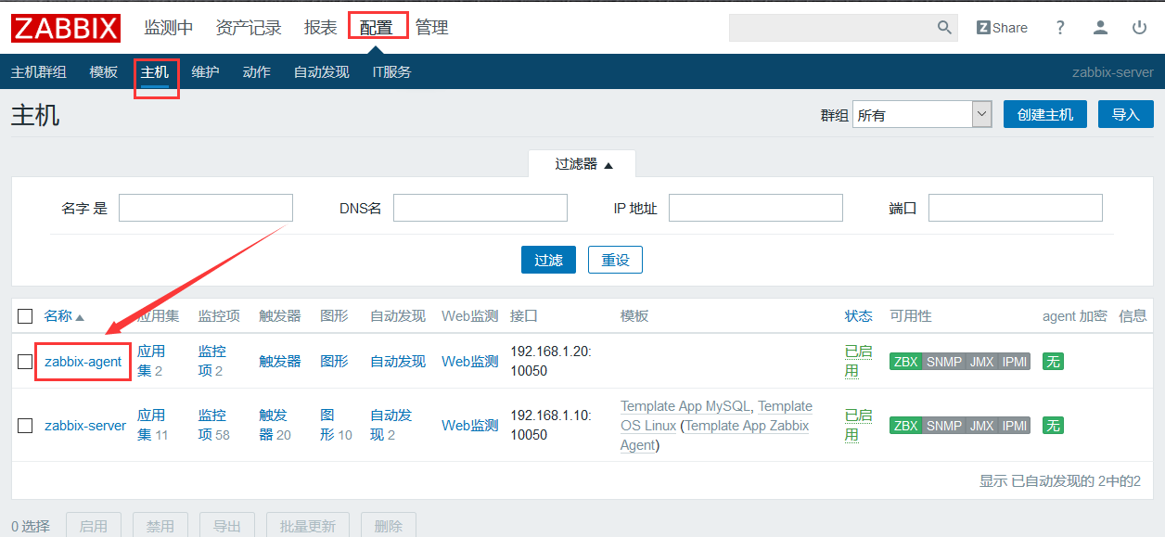Open 触发器 link for zabbix-agent

click(x=280, y=362)
